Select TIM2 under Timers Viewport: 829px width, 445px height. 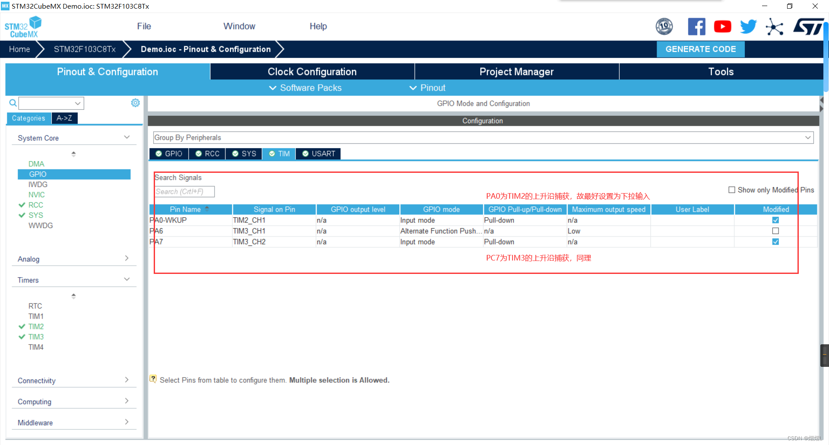36,327
